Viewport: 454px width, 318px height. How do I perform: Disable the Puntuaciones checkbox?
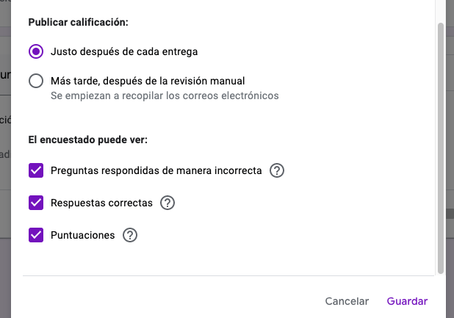point(36,236)
